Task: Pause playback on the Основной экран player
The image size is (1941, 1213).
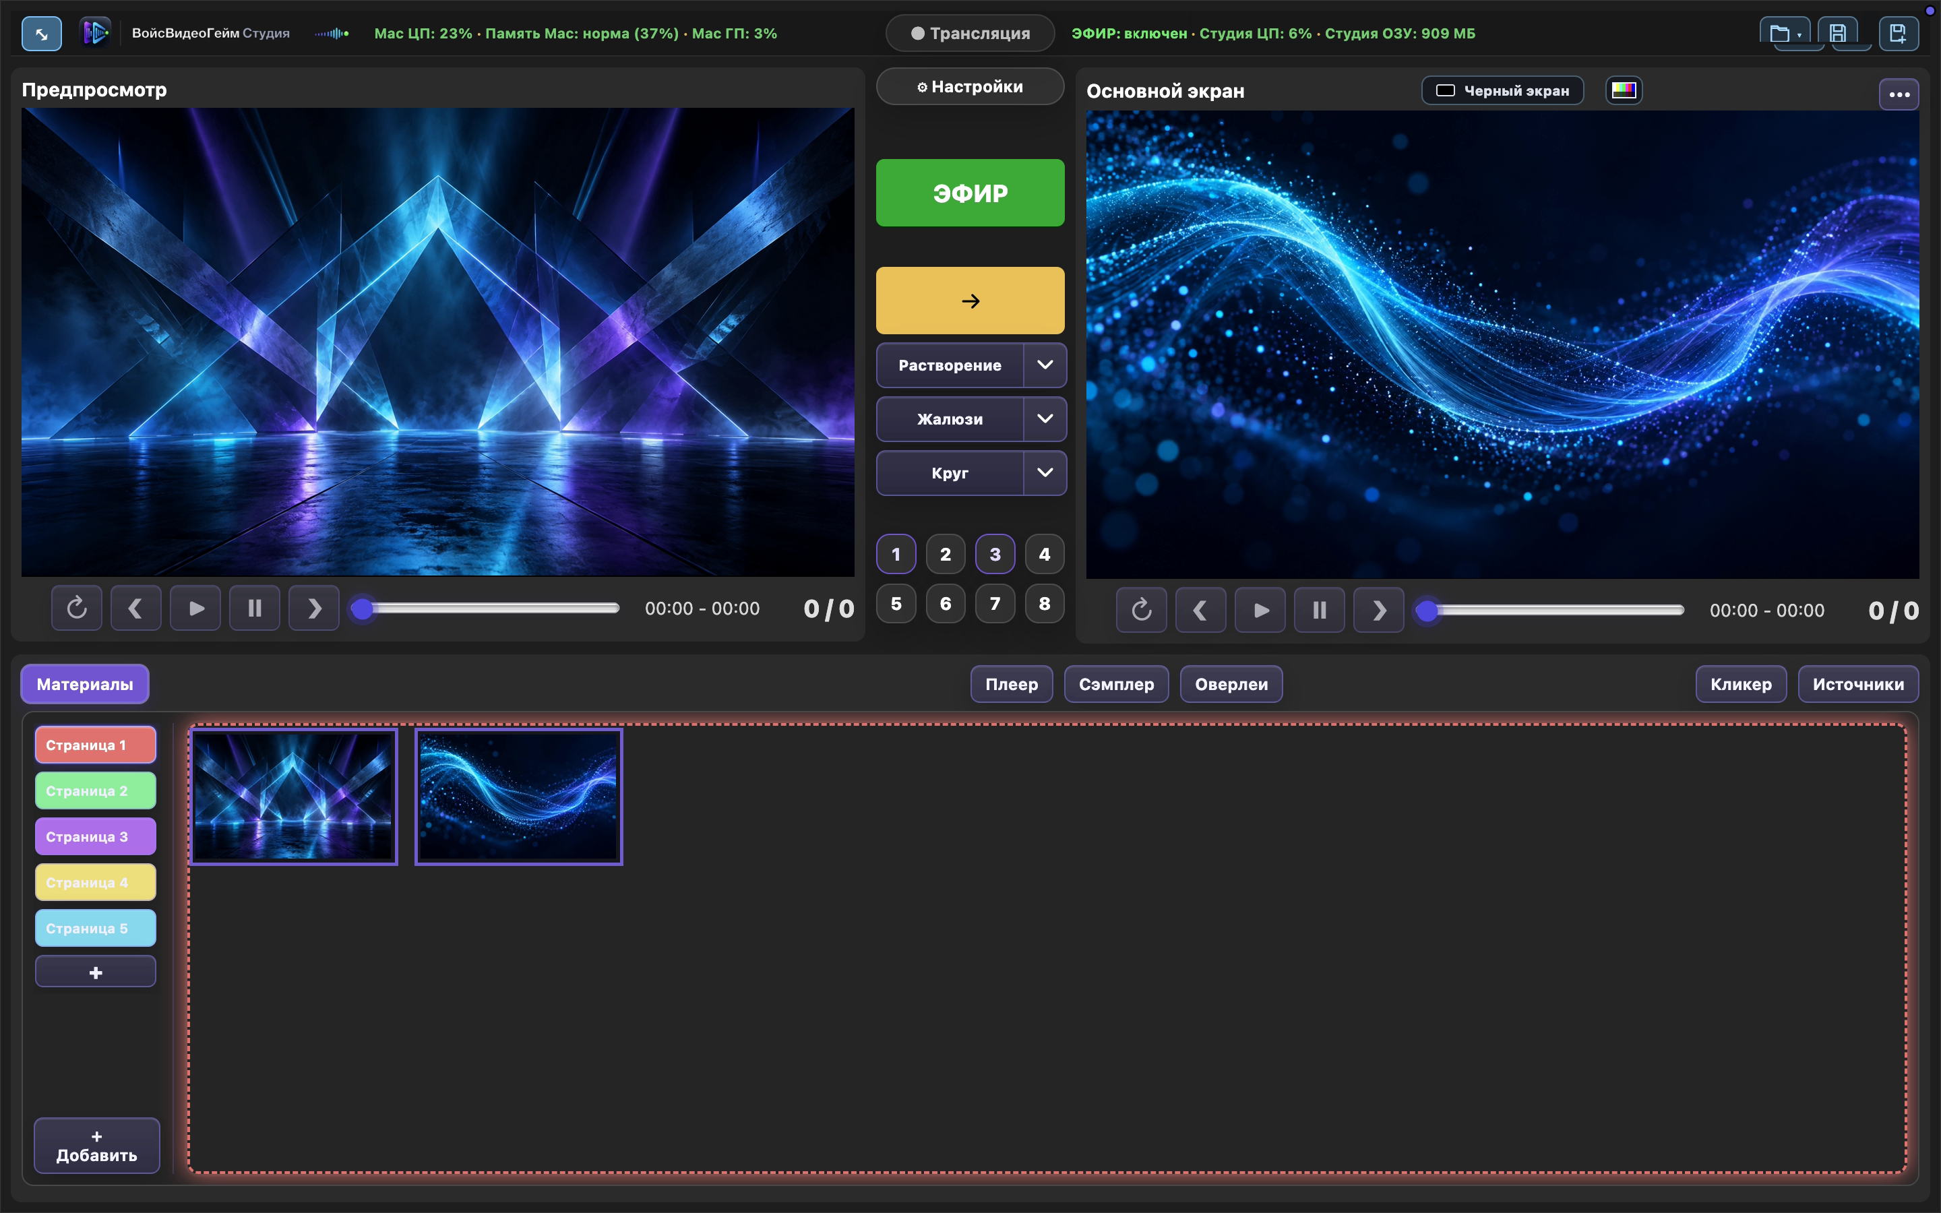Action: [x=1320, y=611]
